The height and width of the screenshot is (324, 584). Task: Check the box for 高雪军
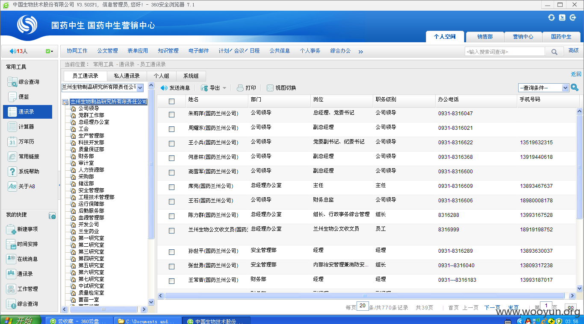click(x=171, y=172)
